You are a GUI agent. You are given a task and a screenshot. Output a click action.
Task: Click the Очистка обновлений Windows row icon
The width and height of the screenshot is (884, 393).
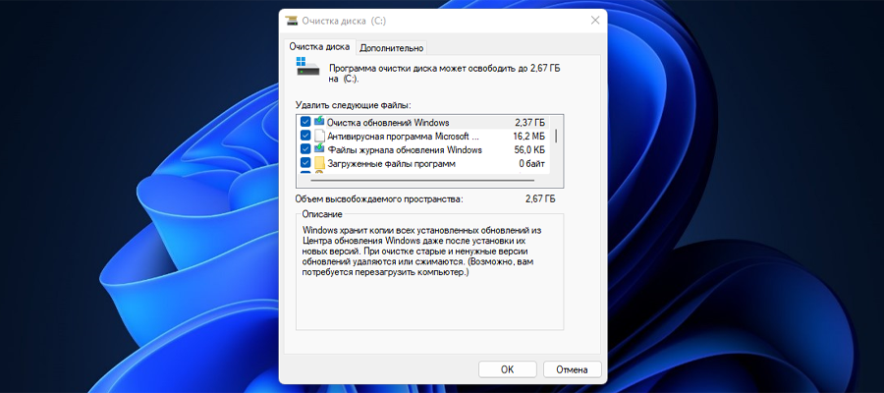click(x=319, y=121)
